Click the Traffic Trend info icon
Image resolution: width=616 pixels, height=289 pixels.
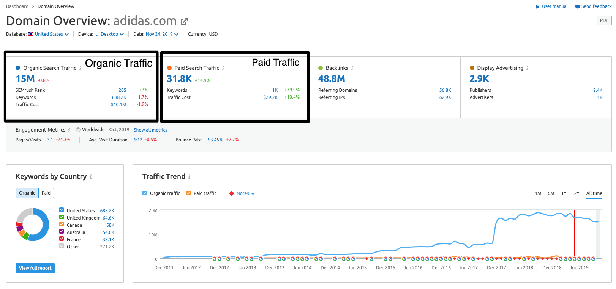tap(189, 177)
